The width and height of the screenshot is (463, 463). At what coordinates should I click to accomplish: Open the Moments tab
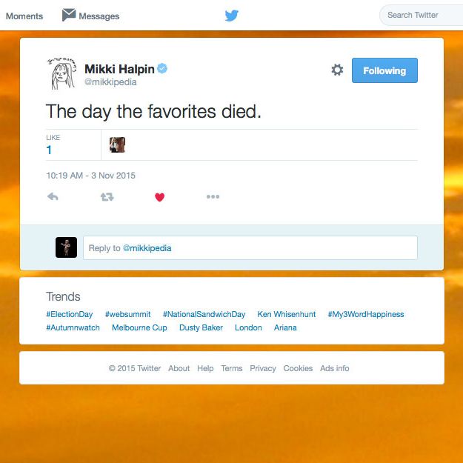(24, 16)
